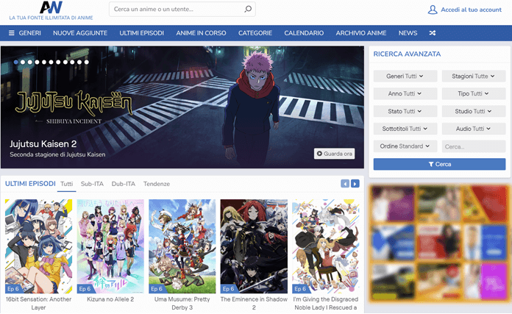Viewport: 512px width, 314px height.
Task: Open 16bit Sensation: Another Layer title
Action: pos(38,303)
